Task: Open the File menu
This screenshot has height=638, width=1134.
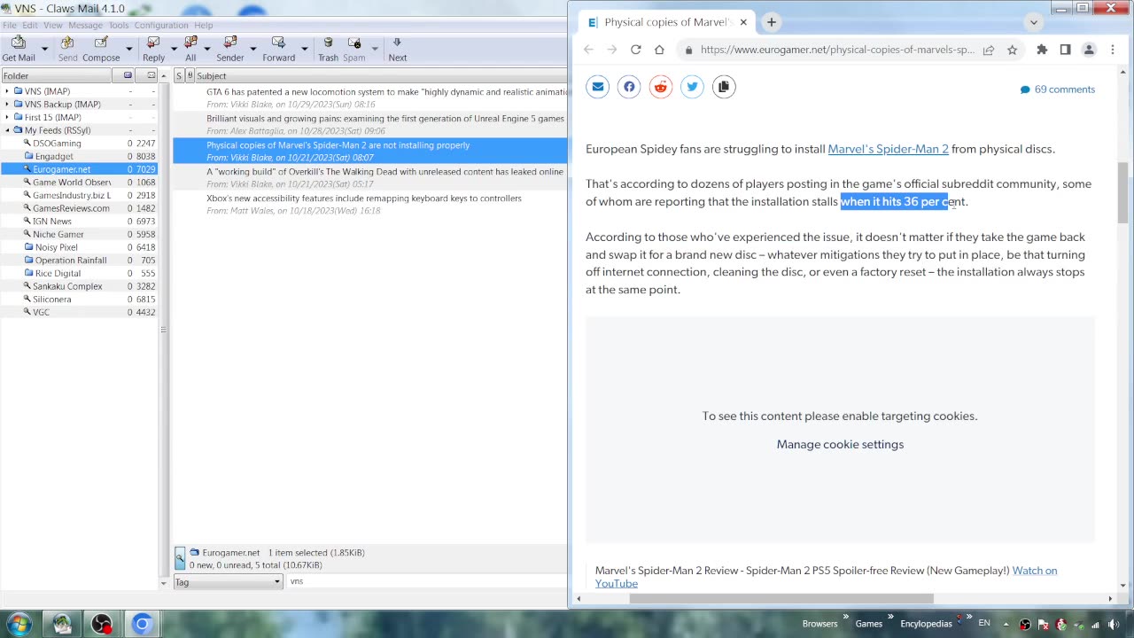Action: point(9,25)
